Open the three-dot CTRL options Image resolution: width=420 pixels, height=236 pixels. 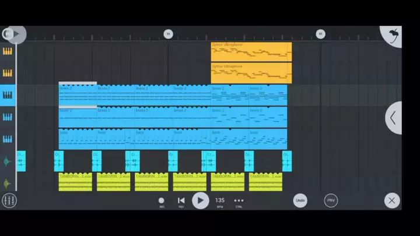click(x=239, y=201)
